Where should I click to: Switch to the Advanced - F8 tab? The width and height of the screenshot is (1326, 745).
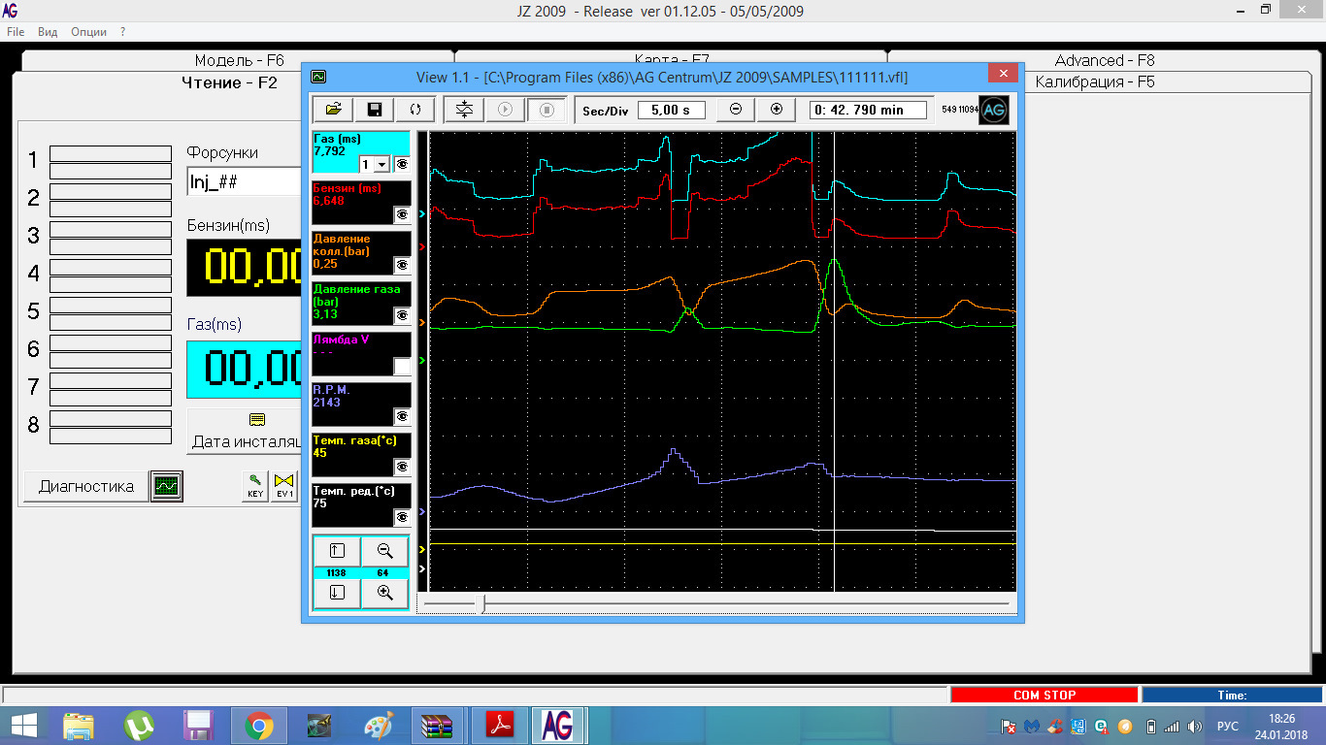tap(1104, 60)
